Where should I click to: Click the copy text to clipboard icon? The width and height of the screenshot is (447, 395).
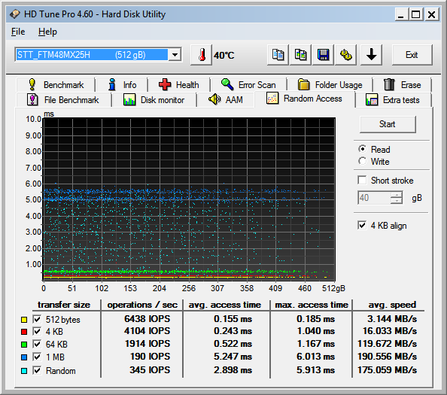point(278,55)
